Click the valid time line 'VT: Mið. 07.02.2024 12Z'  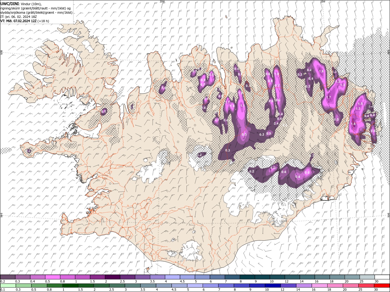(18, 21)
